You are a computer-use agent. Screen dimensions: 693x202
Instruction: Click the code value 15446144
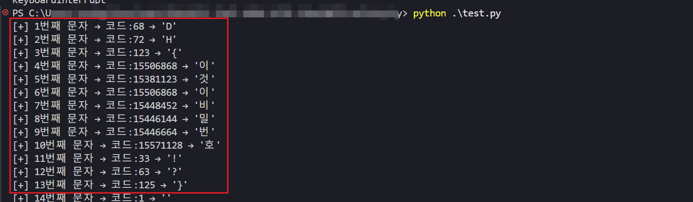pos(155,119)
